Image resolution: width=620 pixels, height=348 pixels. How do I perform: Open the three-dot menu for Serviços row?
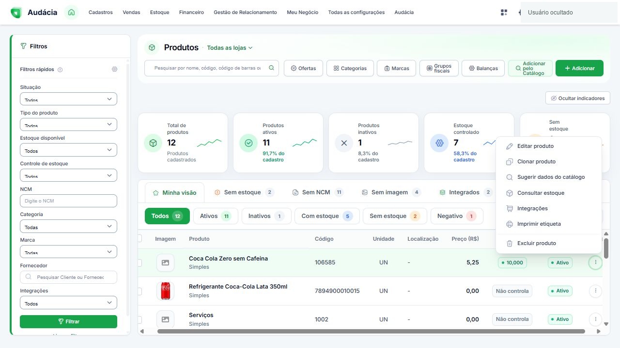click(x=595, y=319)
